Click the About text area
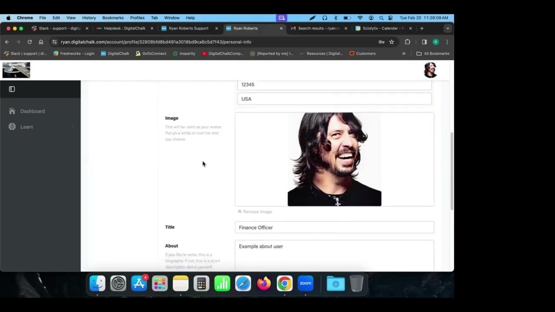555x312 pixels. pyautogui.click(x=334, y=256)
